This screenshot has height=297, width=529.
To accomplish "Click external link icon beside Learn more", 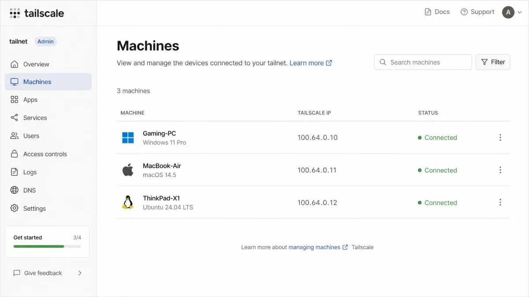I will pos(329,63).
